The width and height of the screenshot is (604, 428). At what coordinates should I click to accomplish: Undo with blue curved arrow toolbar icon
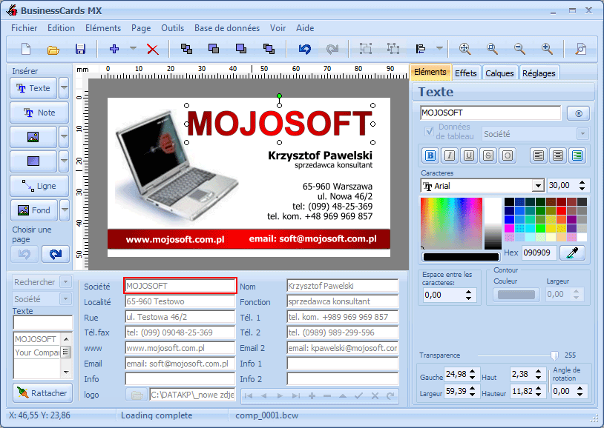pyautogui.click(x=305, y=49)
